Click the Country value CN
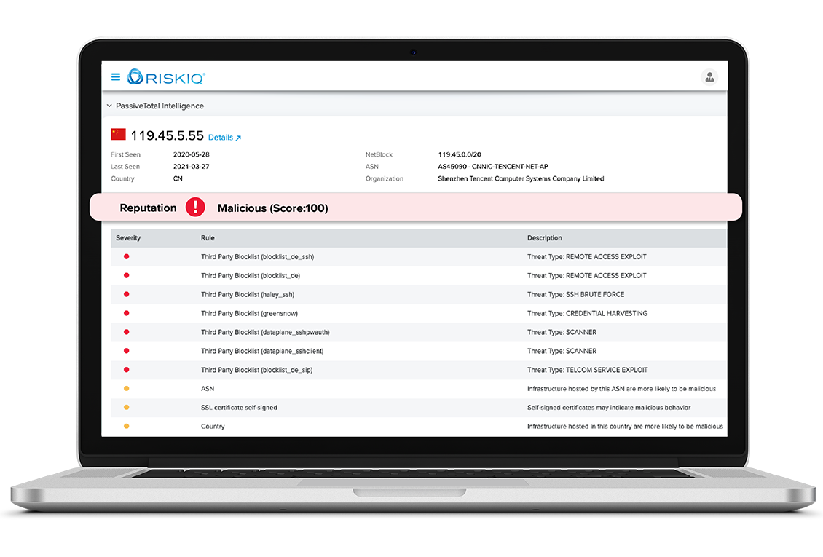Screen dimensions: 823x557 (x=178, y=179)
